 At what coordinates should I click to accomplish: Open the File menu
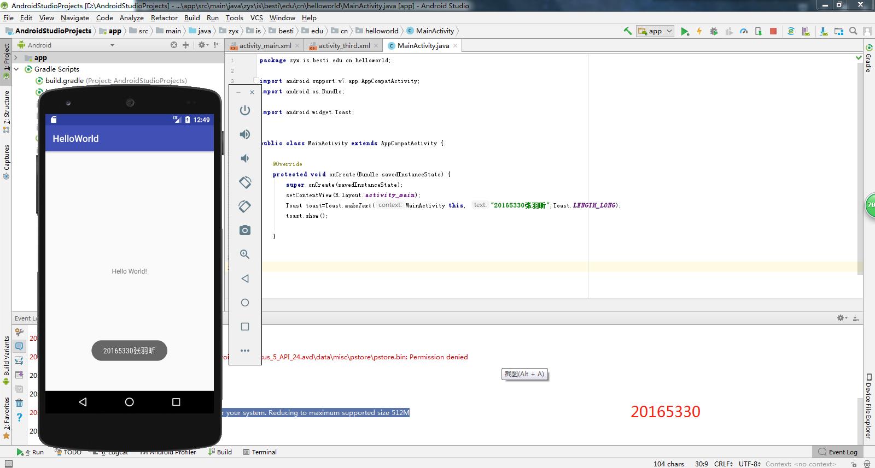tap(8, 17)
